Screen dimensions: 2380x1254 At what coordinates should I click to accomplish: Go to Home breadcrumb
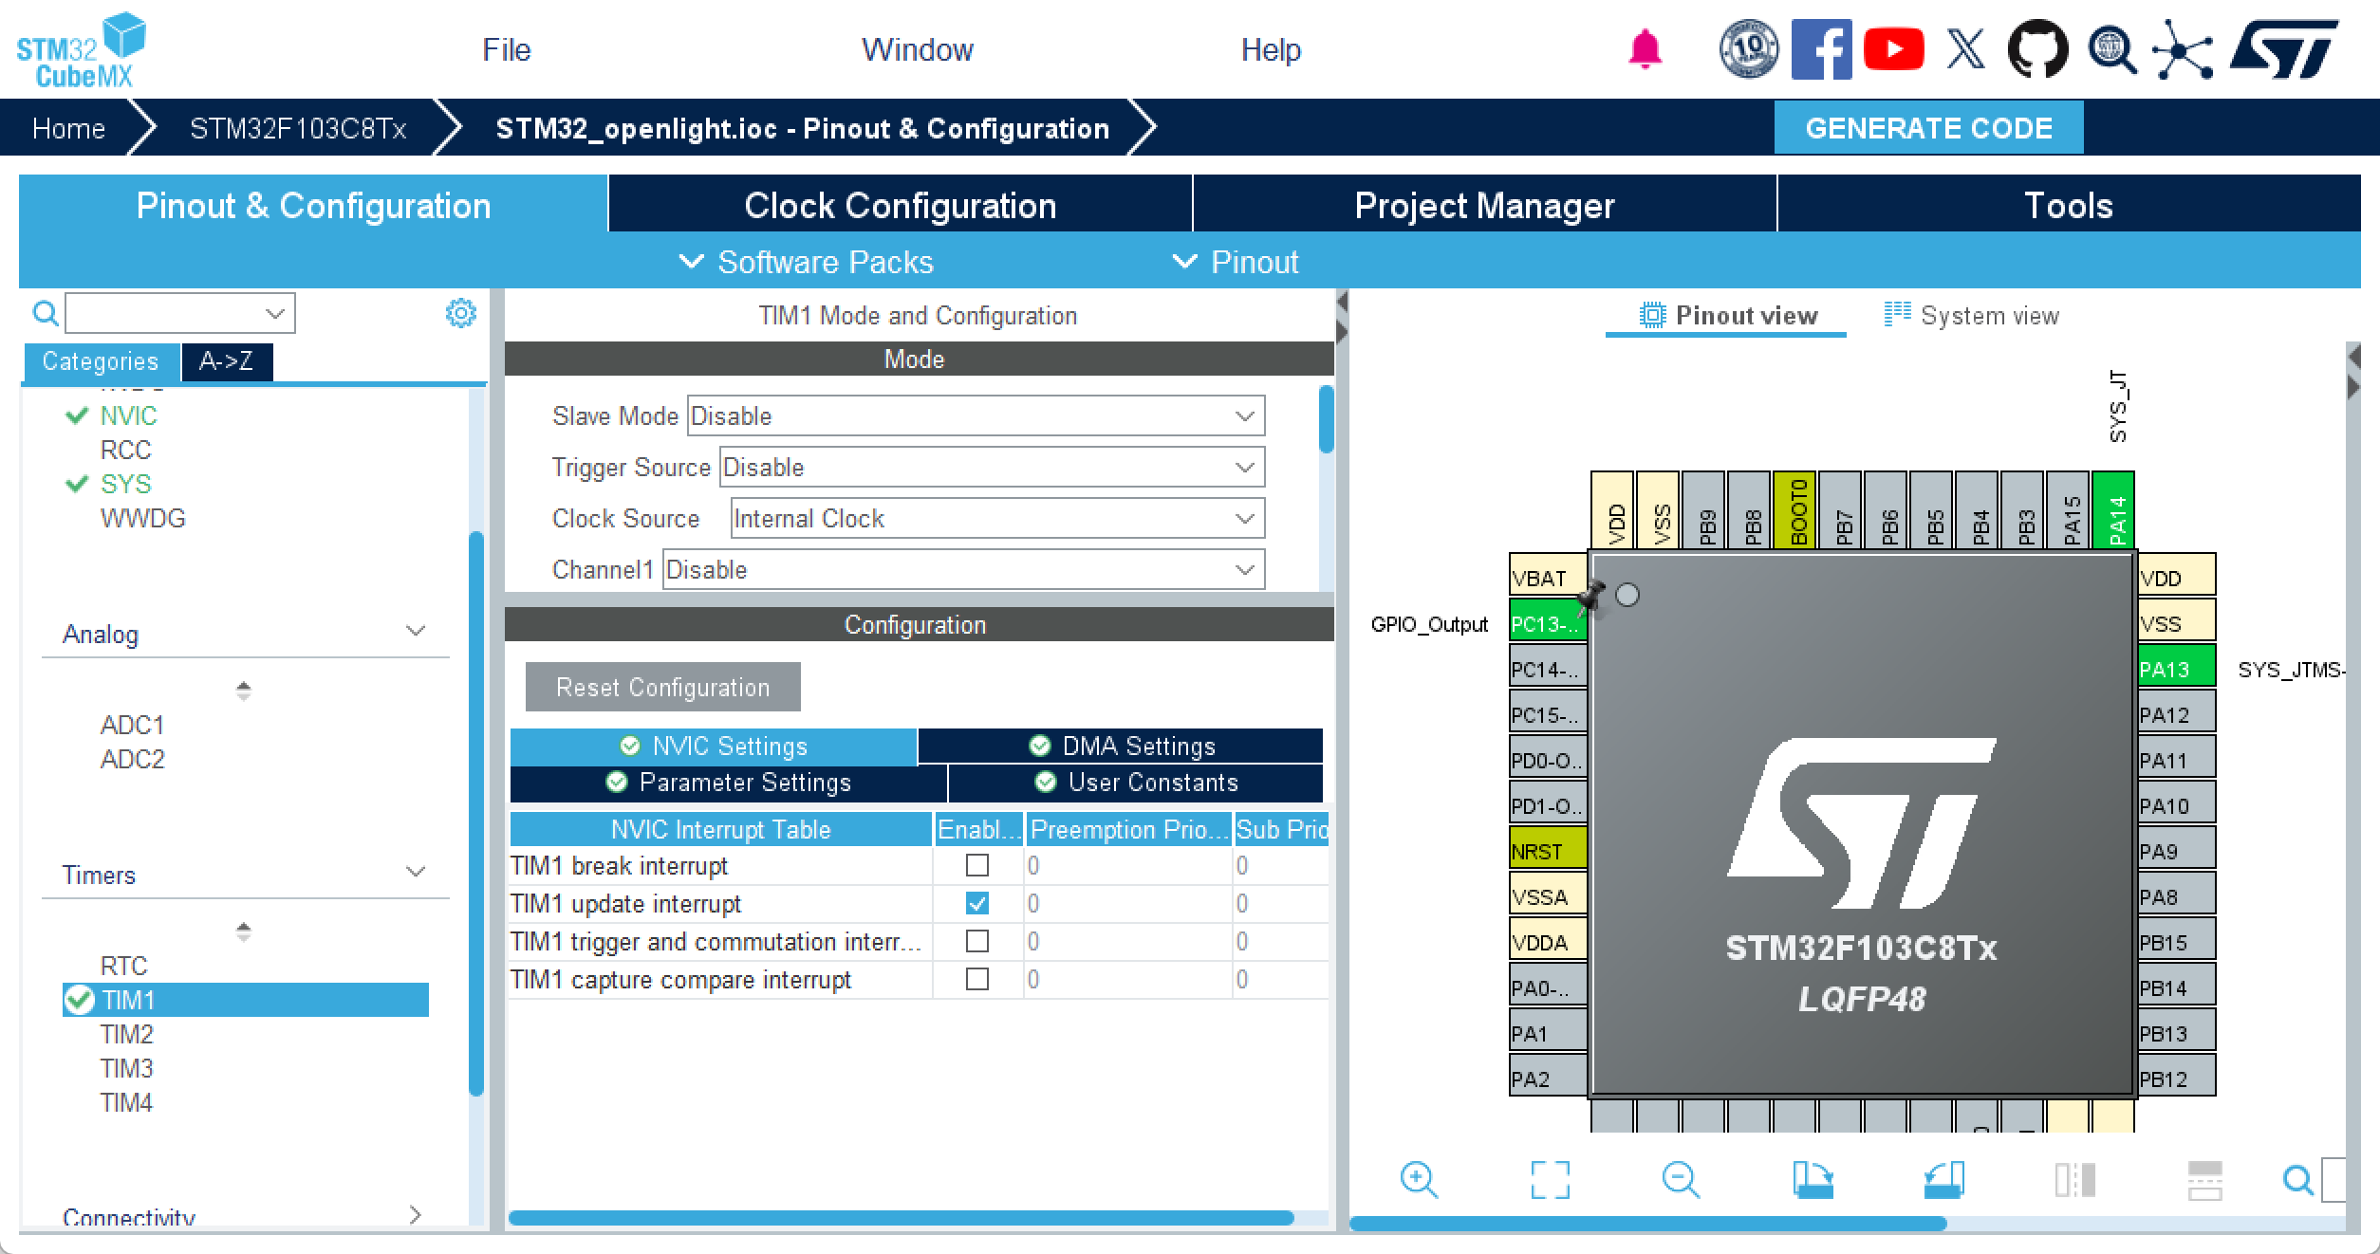(x=68, y=128)
